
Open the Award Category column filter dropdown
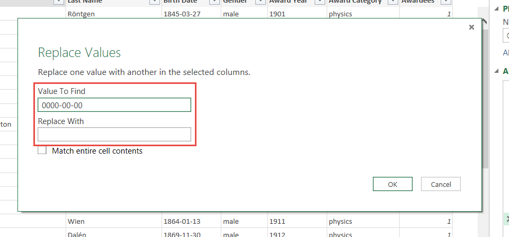tap(392, 2)
